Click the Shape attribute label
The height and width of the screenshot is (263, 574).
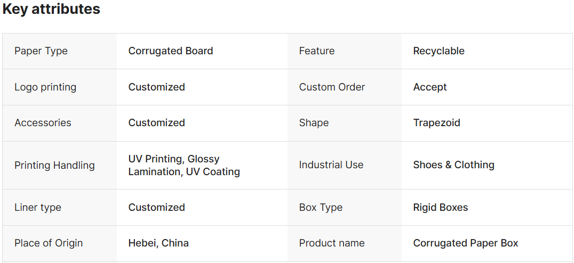click(314, 123)
